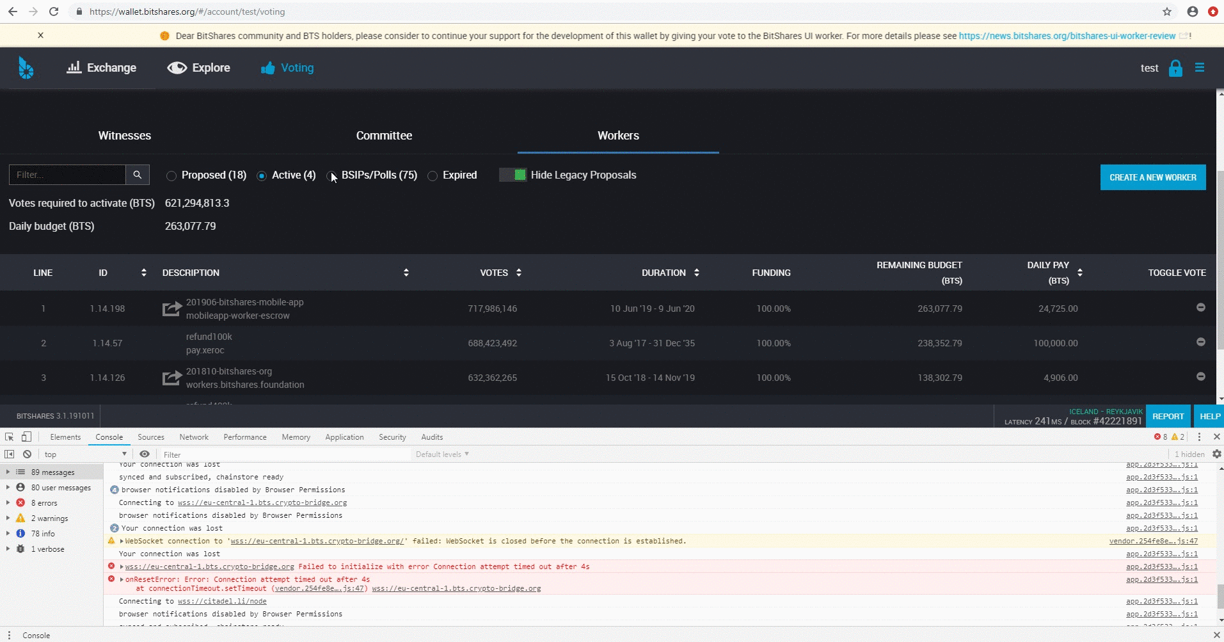Sort by Daily Pay column arrows
Screen dimensions: 1224x642
tap(1080, 273)
